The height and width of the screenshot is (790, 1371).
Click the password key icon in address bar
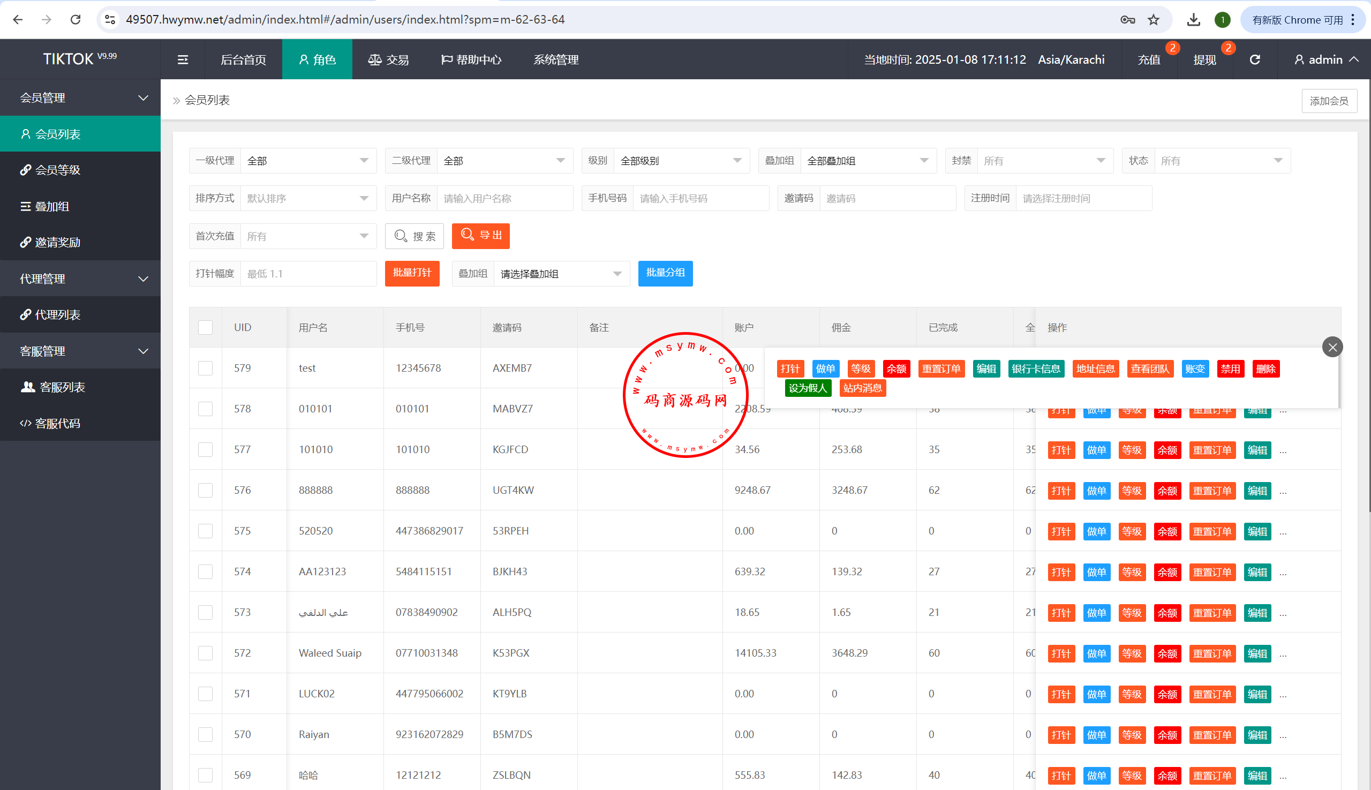pyautogui.click(x=1127, y=20)
